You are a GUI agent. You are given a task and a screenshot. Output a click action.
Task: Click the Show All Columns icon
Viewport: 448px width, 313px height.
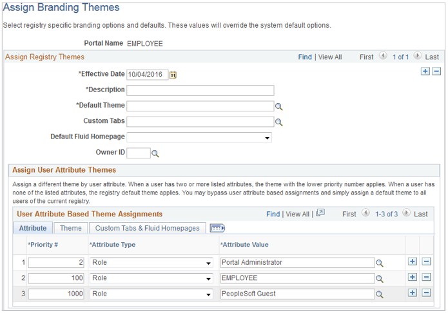click(217, 228)
